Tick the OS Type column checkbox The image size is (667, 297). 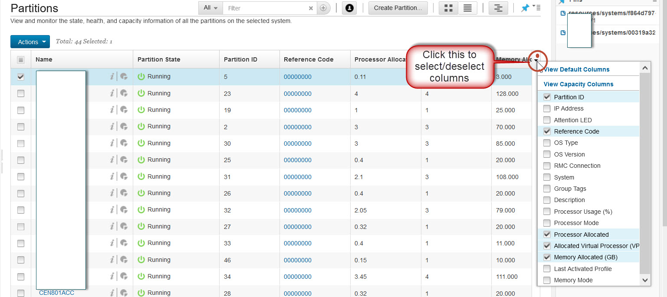coord(547,143)
